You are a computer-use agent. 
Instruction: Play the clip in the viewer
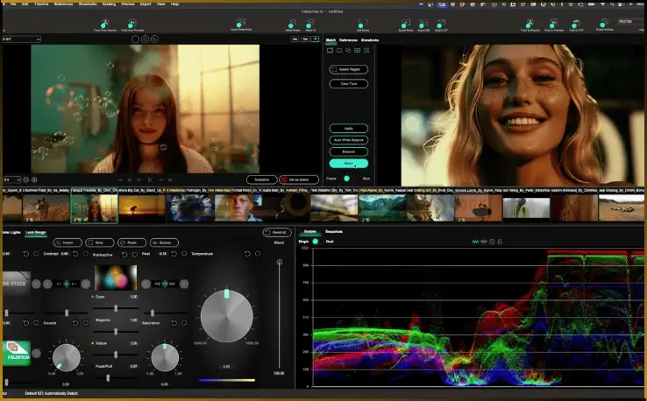click(x=150, y=179)
